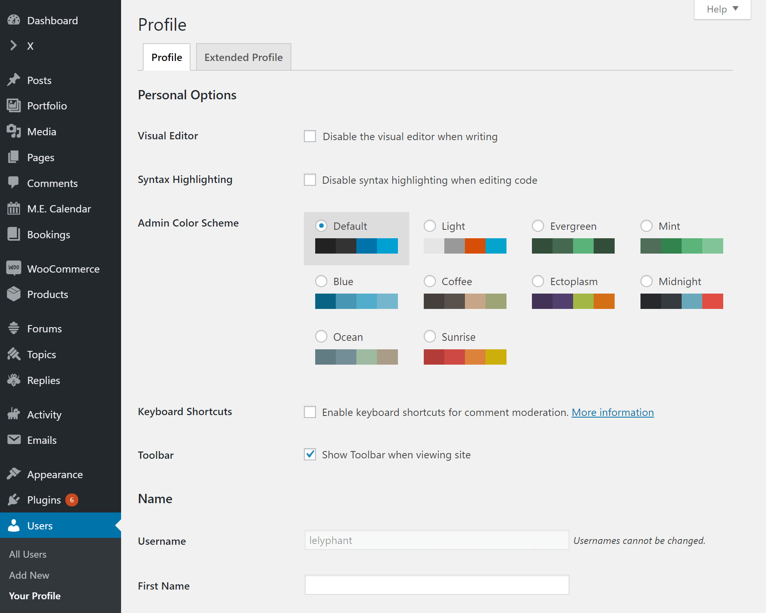Select the M.E. Calendar icon
766x613 pixels.
coord(14,208)
